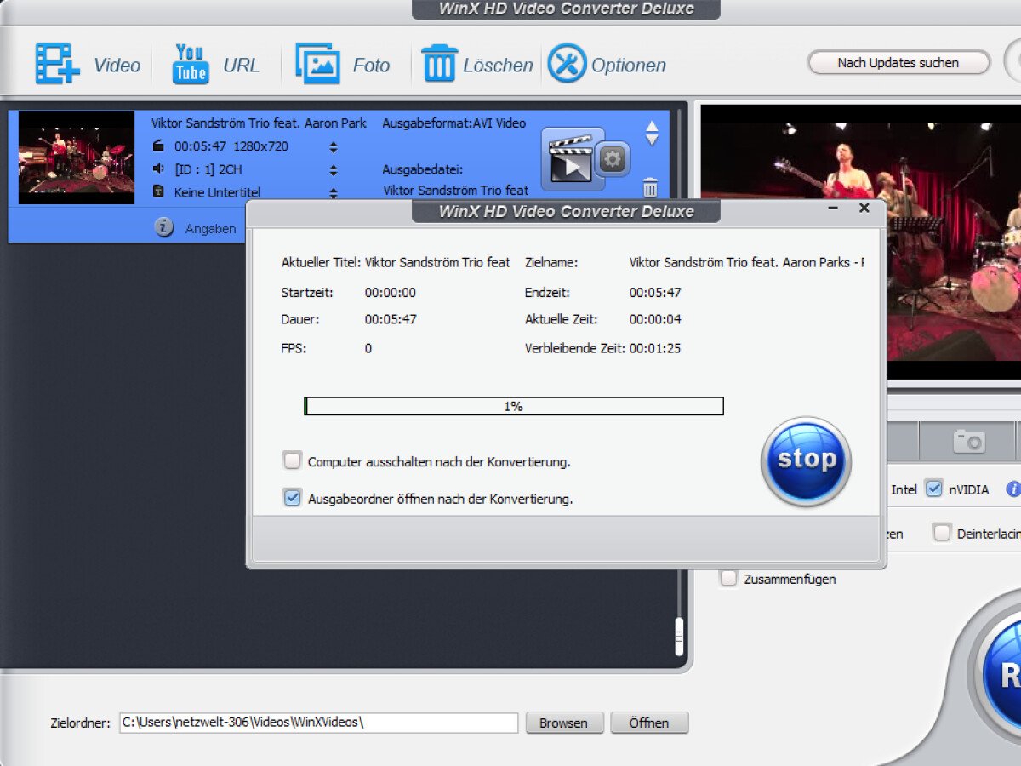This screenshot has height=766, width=1021.
Task: Open the YouTube URL downloader icon
Action: (189, 63)
